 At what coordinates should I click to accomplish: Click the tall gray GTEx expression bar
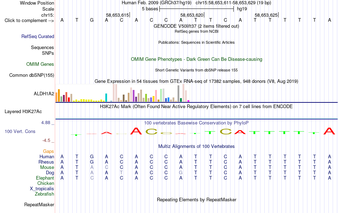pyautogui.click(x=178, y=94)
